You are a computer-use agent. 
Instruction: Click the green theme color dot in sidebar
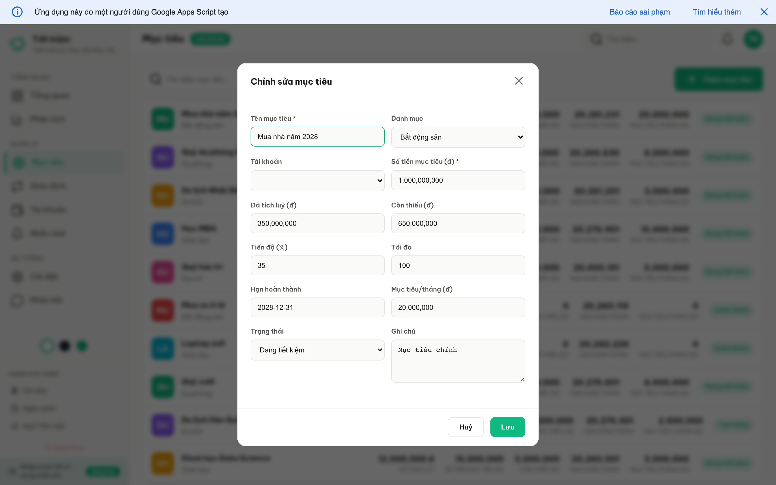(82, 346)
